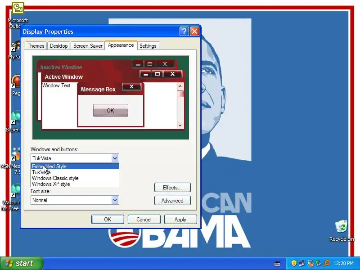Click the preview Active Window maximize button
Viewport: 360px width, 270px height.
157,74
